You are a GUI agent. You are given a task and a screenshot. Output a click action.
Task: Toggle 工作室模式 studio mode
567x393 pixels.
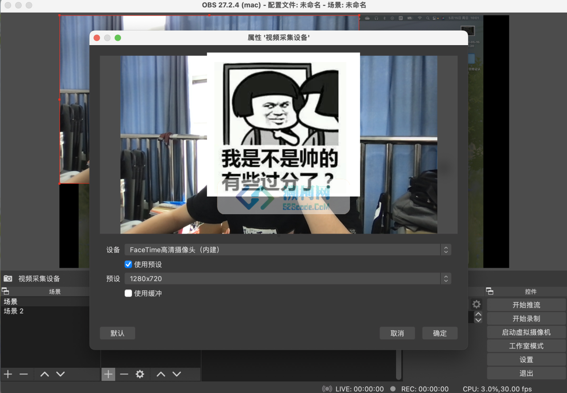526,346
